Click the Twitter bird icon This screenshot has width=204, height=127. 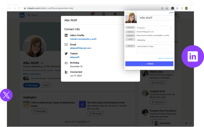(66, 53)
